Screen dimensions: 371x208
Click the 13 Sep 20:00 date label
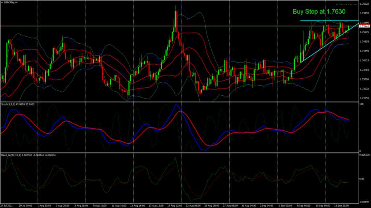[342, 205]
